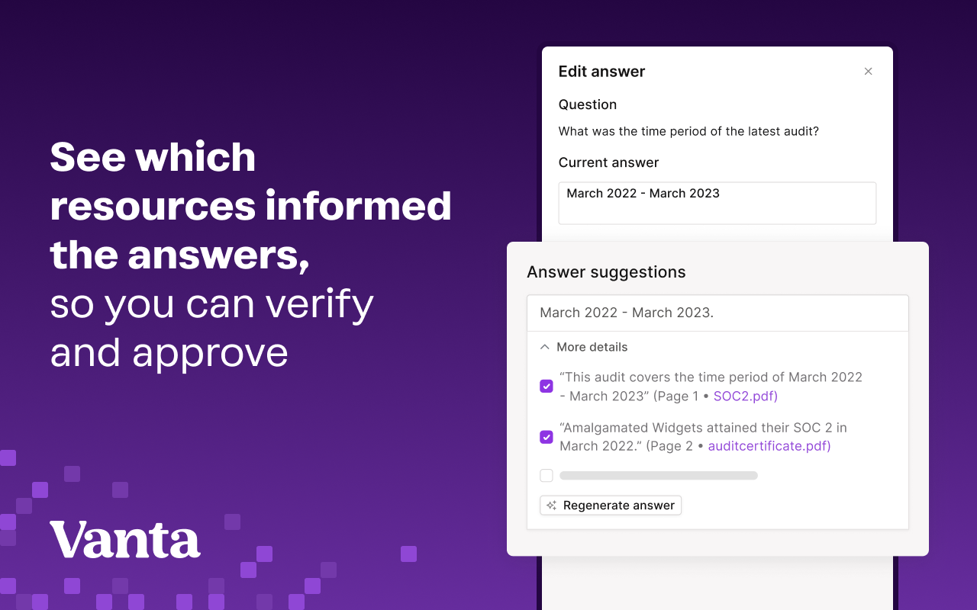The height and width of the screenshot is (610, 977).
Task: Open the SOC2.pdf link
Action: [x=743, y=396]
